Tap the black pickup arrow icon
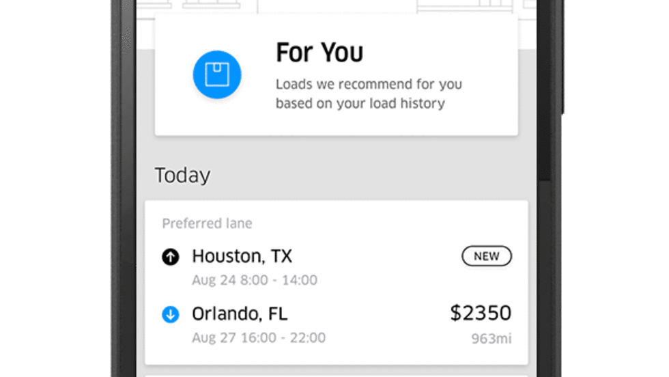Image resolution: width=669 pixels, height=377 pixels. pos(170,257)
